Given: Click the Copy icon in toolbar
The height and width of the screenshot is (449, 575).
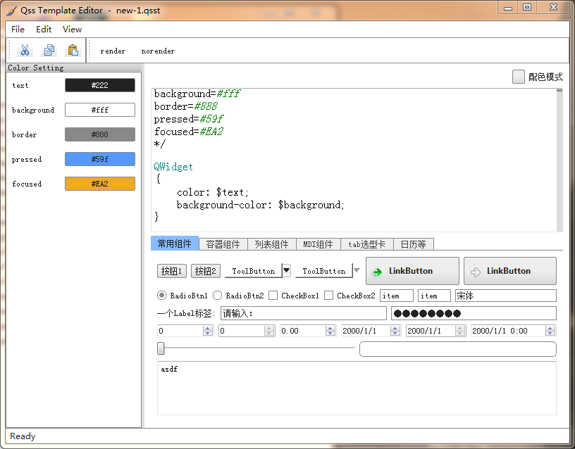Looking at the screenshot, I should coord(49,50).
